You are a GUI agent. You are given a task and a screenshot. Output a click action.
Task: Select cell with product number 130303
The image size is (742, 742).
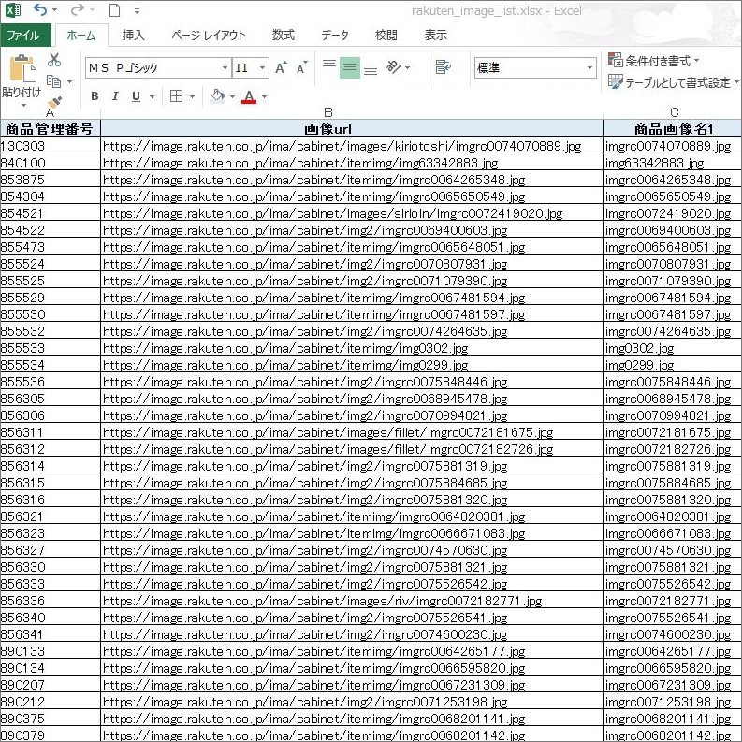click(x=51, y=146)
